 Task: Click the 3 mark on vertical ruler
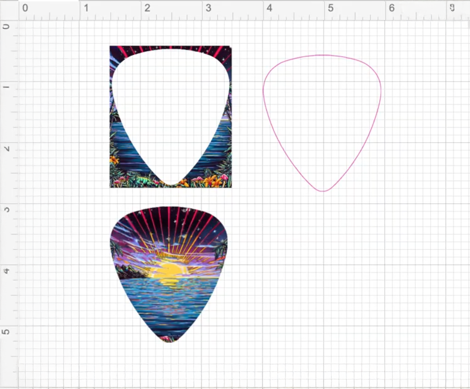click(6, 209)
